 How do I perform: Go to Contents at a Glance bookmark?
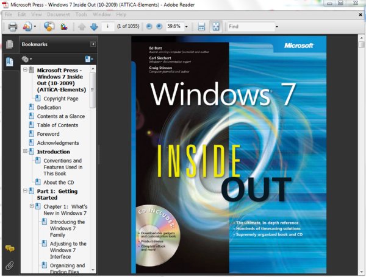61,116
